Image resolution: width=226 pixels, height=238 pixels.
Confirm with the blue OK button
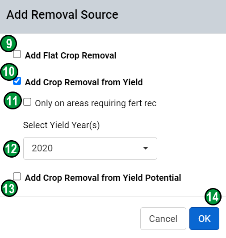point(204,218)
